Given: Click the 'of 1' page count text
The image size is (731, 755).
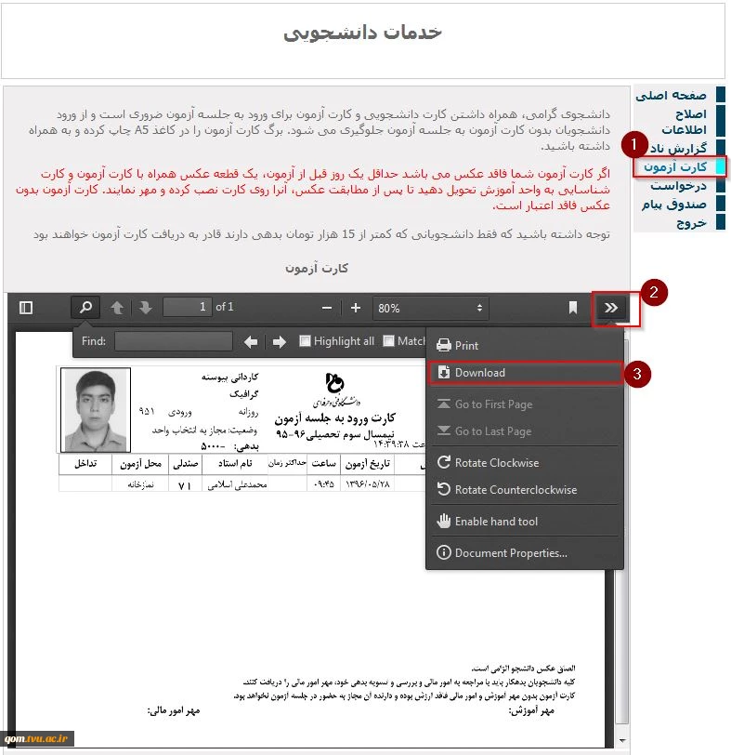Looking at the screenshot, I should [225, 307].
